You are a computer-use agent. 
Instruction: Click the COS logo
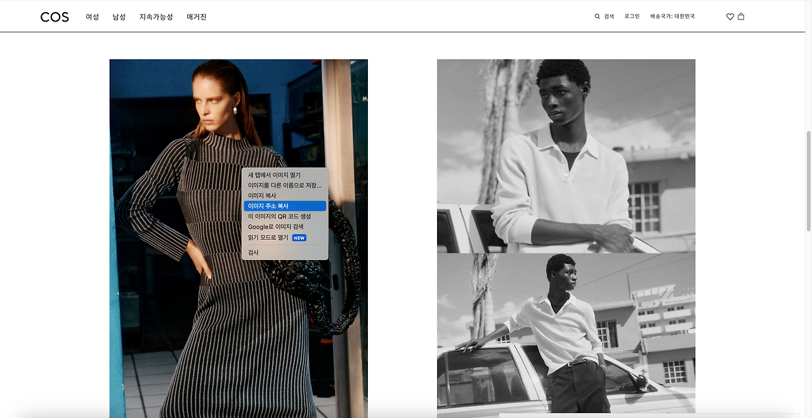pyautogui.click(x=55, y=17)
